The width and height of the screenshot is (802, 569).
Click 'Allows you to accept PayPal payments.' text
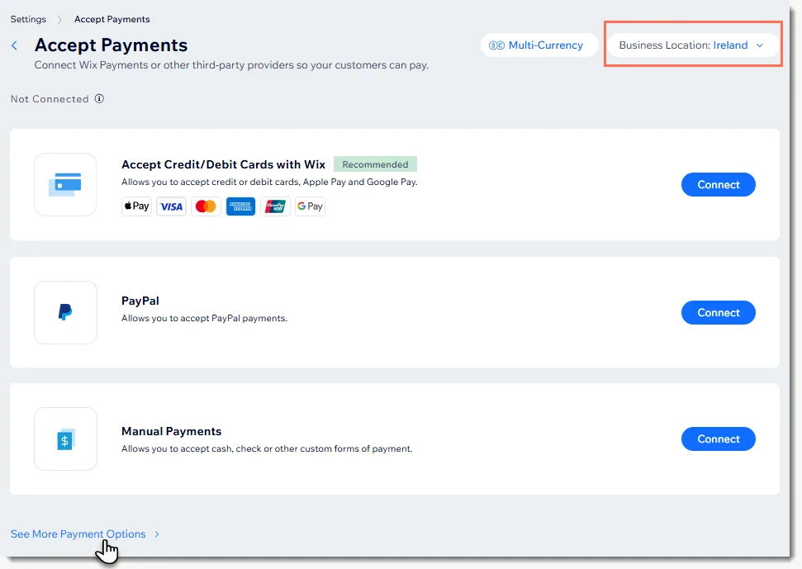[204, 318]
